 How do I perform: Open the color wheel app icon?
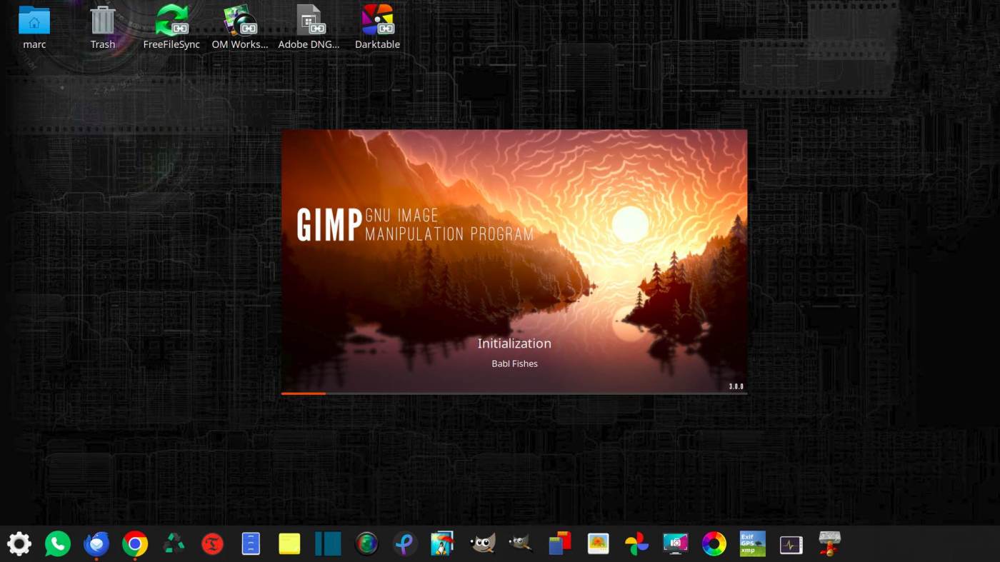pos(714,544)
